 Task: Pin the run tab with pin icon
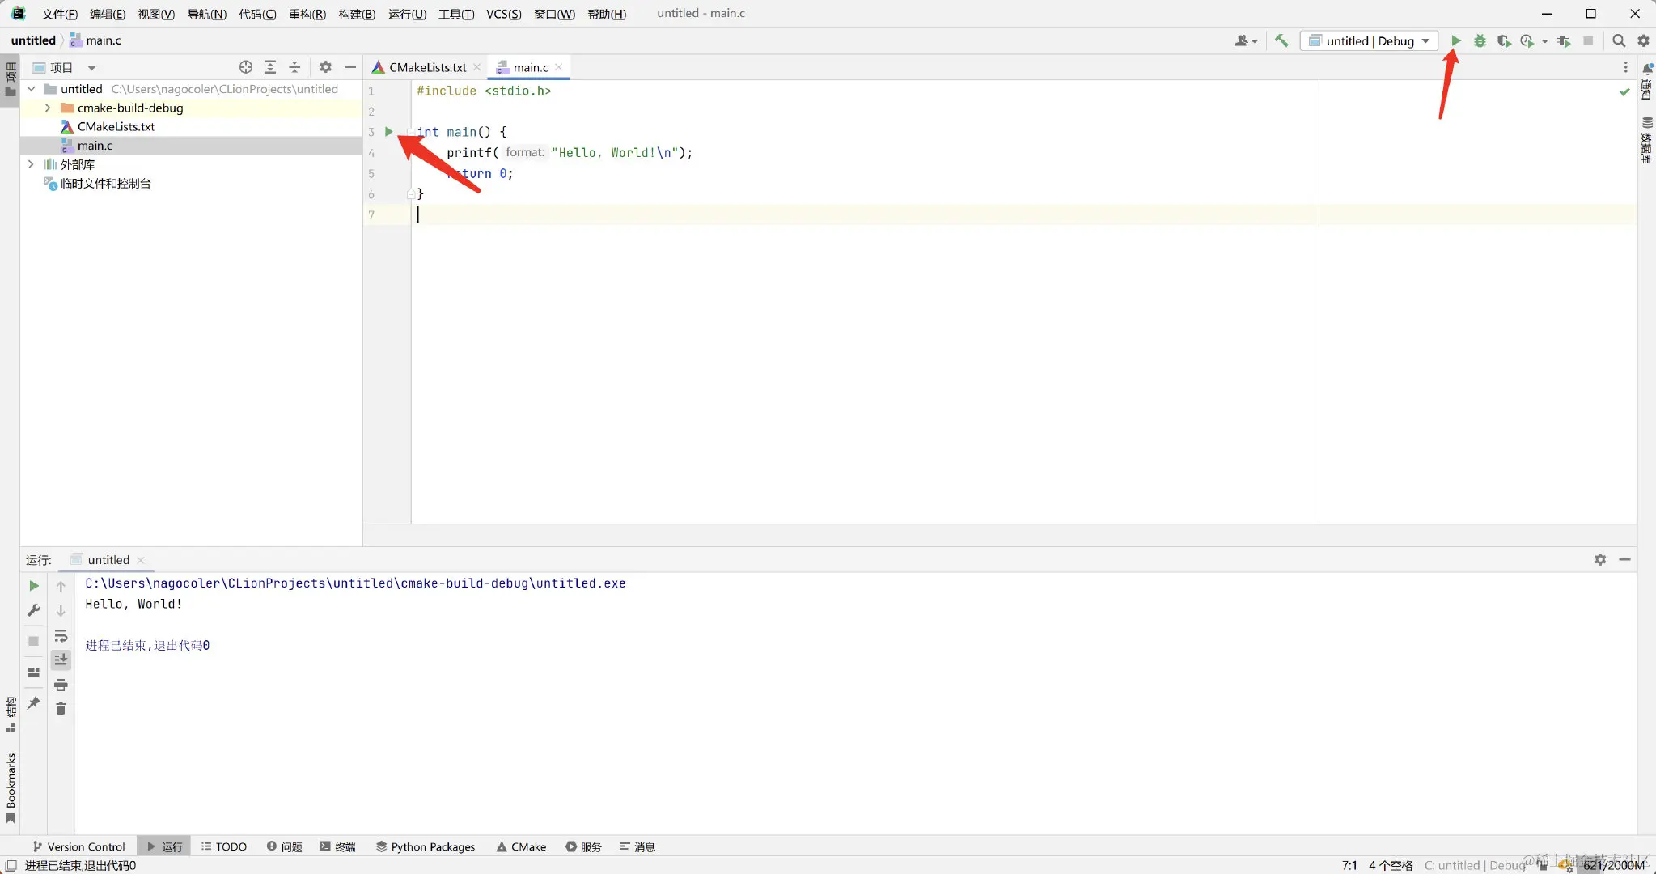pyautogui.click(x=34, y=703)
